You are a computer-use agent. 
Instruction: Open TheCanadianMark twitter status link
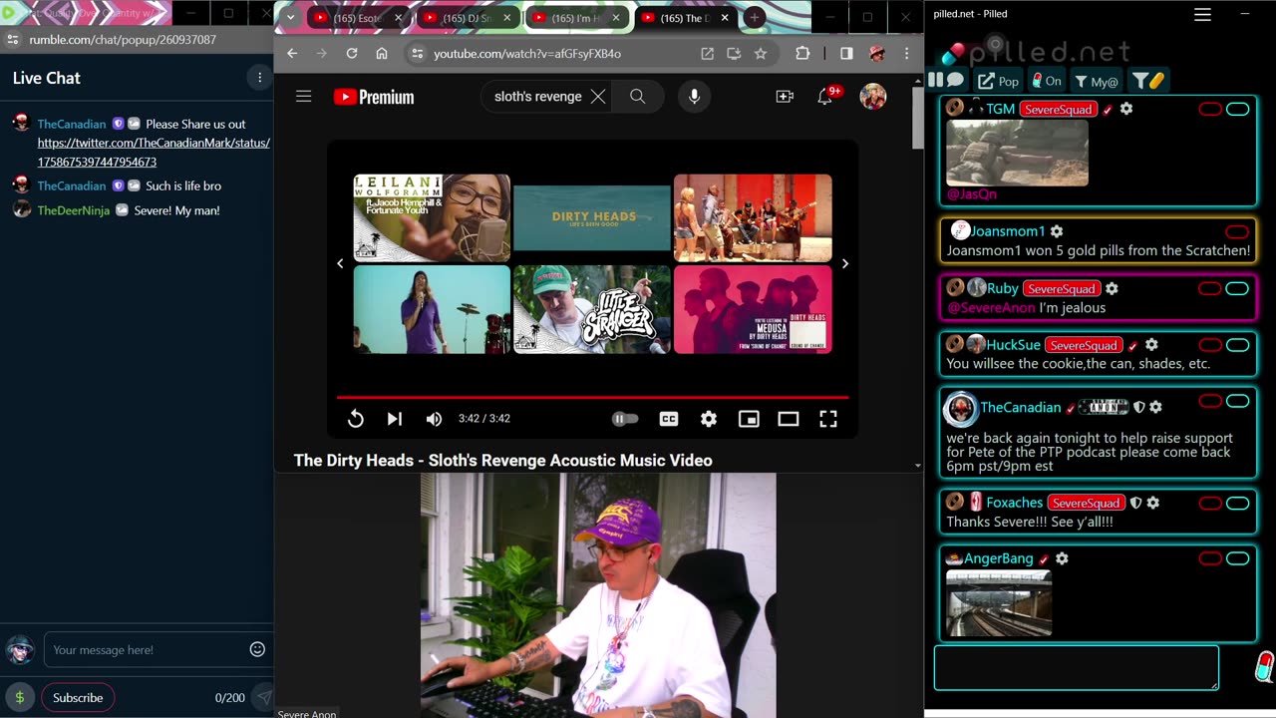[x=154, y=153]
